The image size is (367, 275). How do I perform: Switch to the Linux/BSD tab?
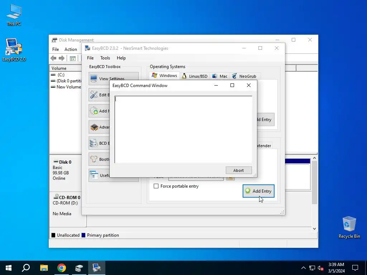tap(195, 76)
